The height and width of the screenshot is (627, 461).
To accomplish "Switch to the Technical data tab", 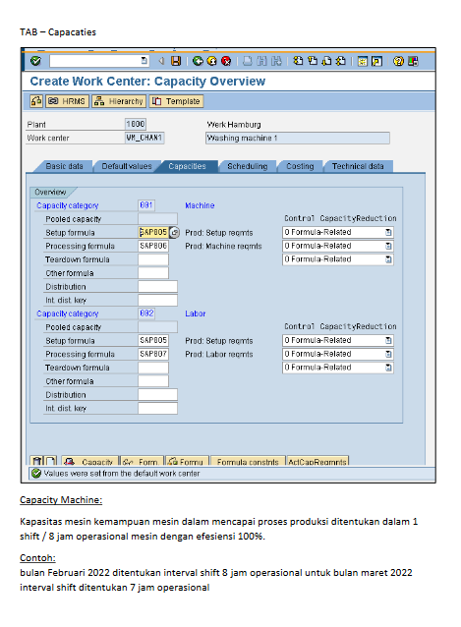I will pyautogui.click(x=358, y=166).
